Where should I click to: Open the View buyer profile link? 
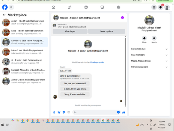click(x=97, y=62)
